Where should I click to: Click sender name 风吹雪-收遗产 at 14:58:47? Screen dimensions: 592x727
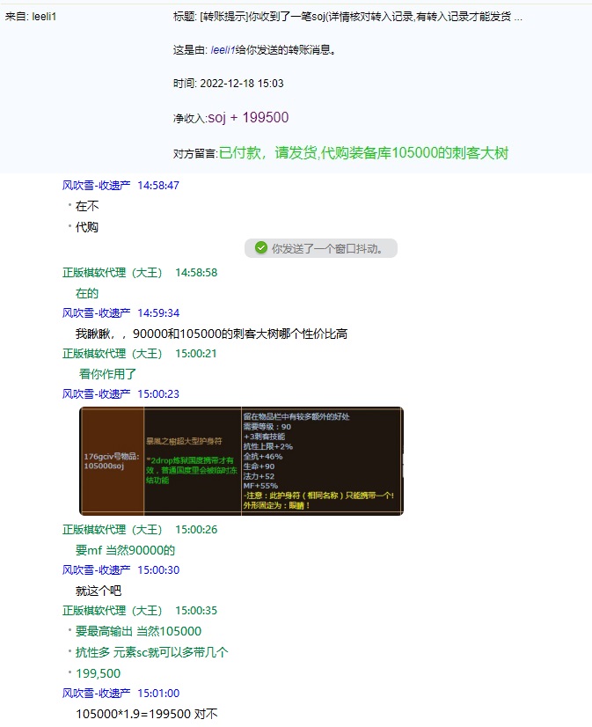[96, 186]
